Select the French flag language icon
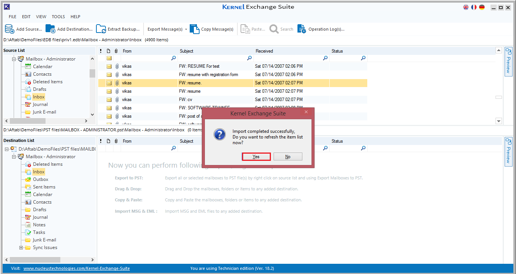The width and height of the screenshot is (516, 274). (474, 7)
